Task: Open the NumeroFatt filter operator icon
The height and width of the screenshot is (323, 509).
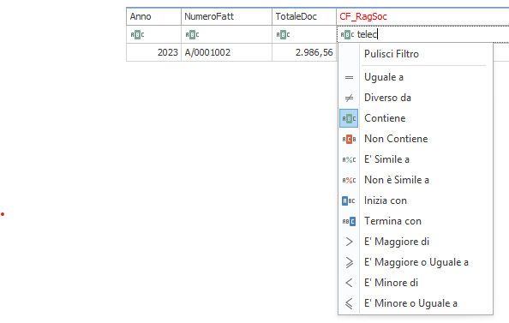Action: 192,34
